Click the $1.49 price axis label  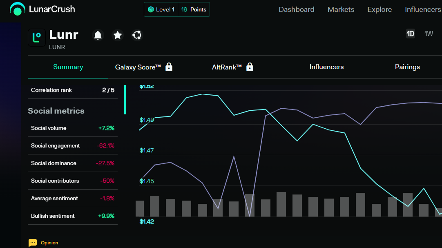tap(147, 120)
